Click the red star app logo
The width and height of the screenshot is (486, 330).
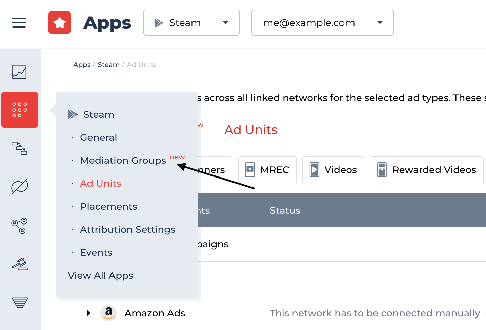click(x=60, y=23)
